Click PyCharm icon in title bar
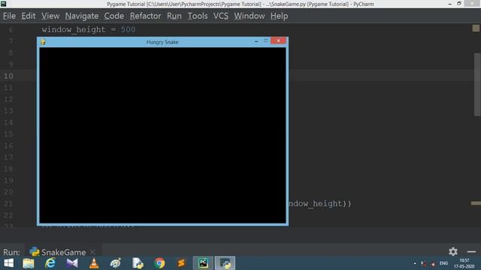Viewport: 481px width, 270px height. (4, 4)
